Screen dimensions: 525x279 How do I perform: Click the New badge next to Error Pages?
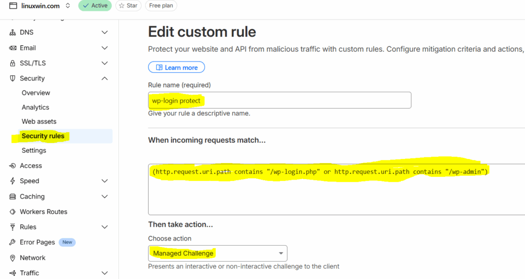(67, 242)
